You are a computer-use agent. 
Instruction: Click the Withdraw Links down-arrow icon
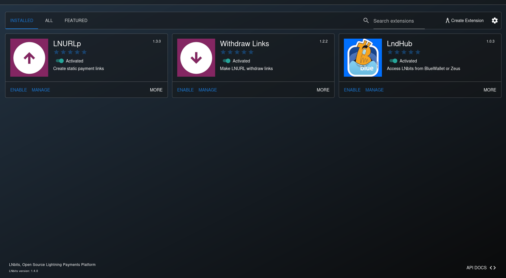click(x=196, y=57)
